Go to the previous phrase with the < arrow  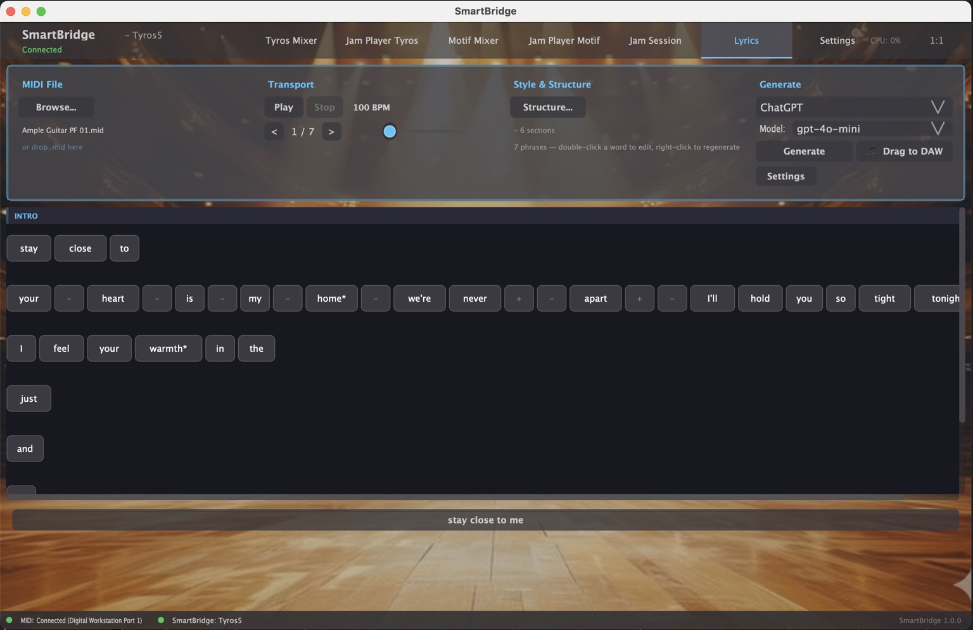coord(274,131)
